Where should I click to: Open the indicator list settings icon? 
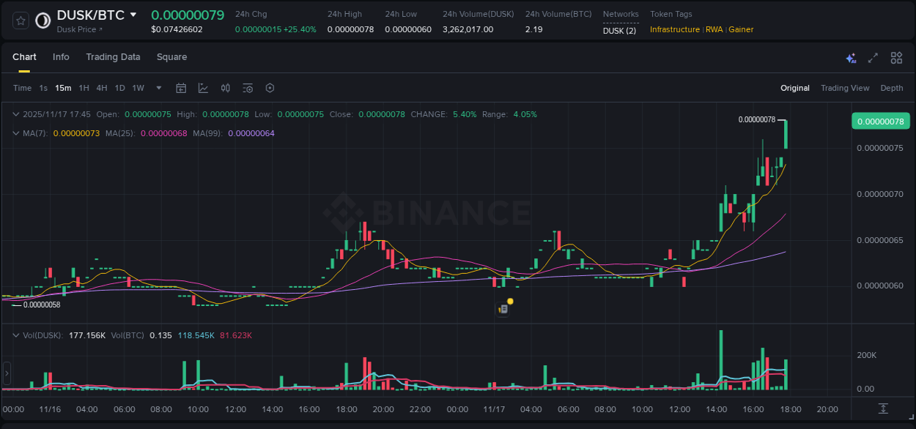[248, 88]
